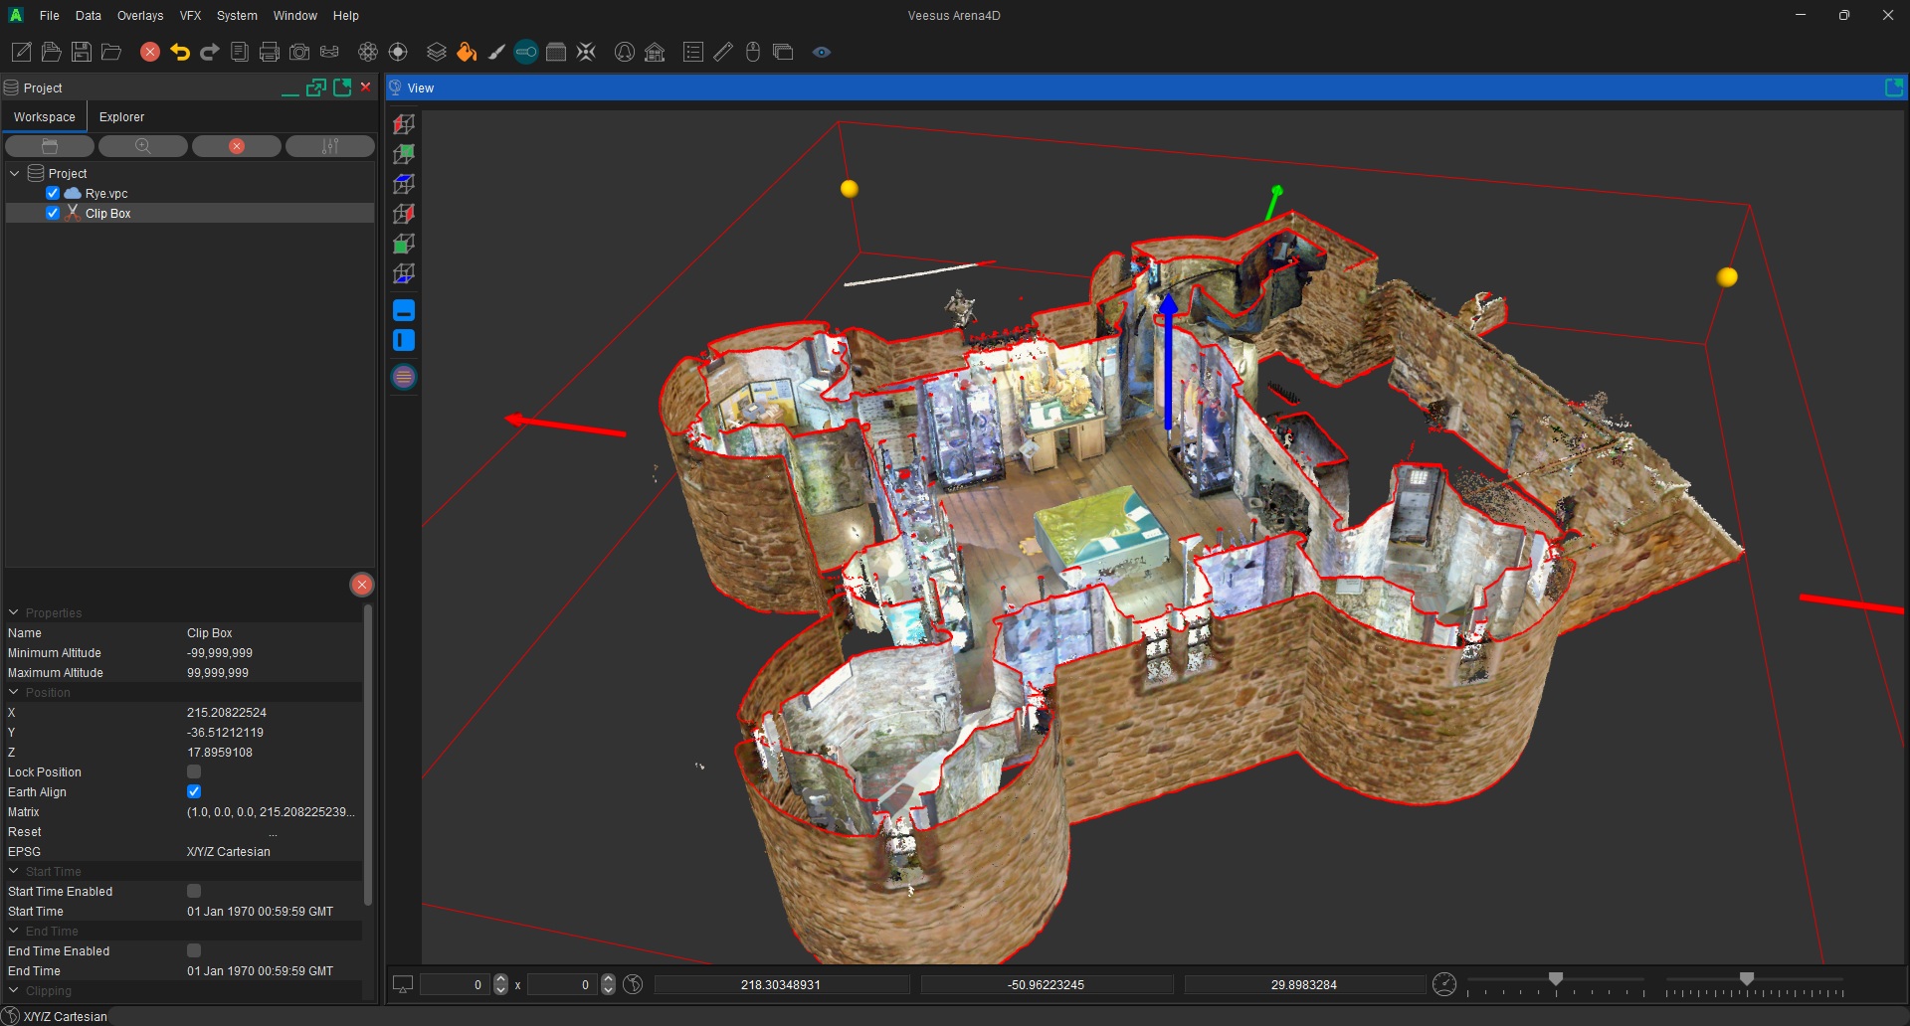Expand the Clipping section

[x=14, y=990]
